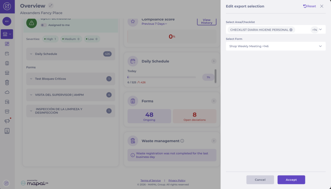Click the expand arrows next to Overview
Image resolution: width=331 pixels, height=189 pixels.
tap(51, 6)
